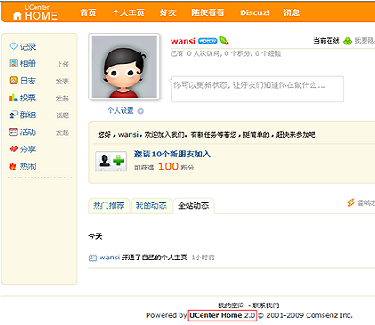Screen dimensions: 375x325
Task: Open the 投票 sidebar link
Action: coord(28,98)
